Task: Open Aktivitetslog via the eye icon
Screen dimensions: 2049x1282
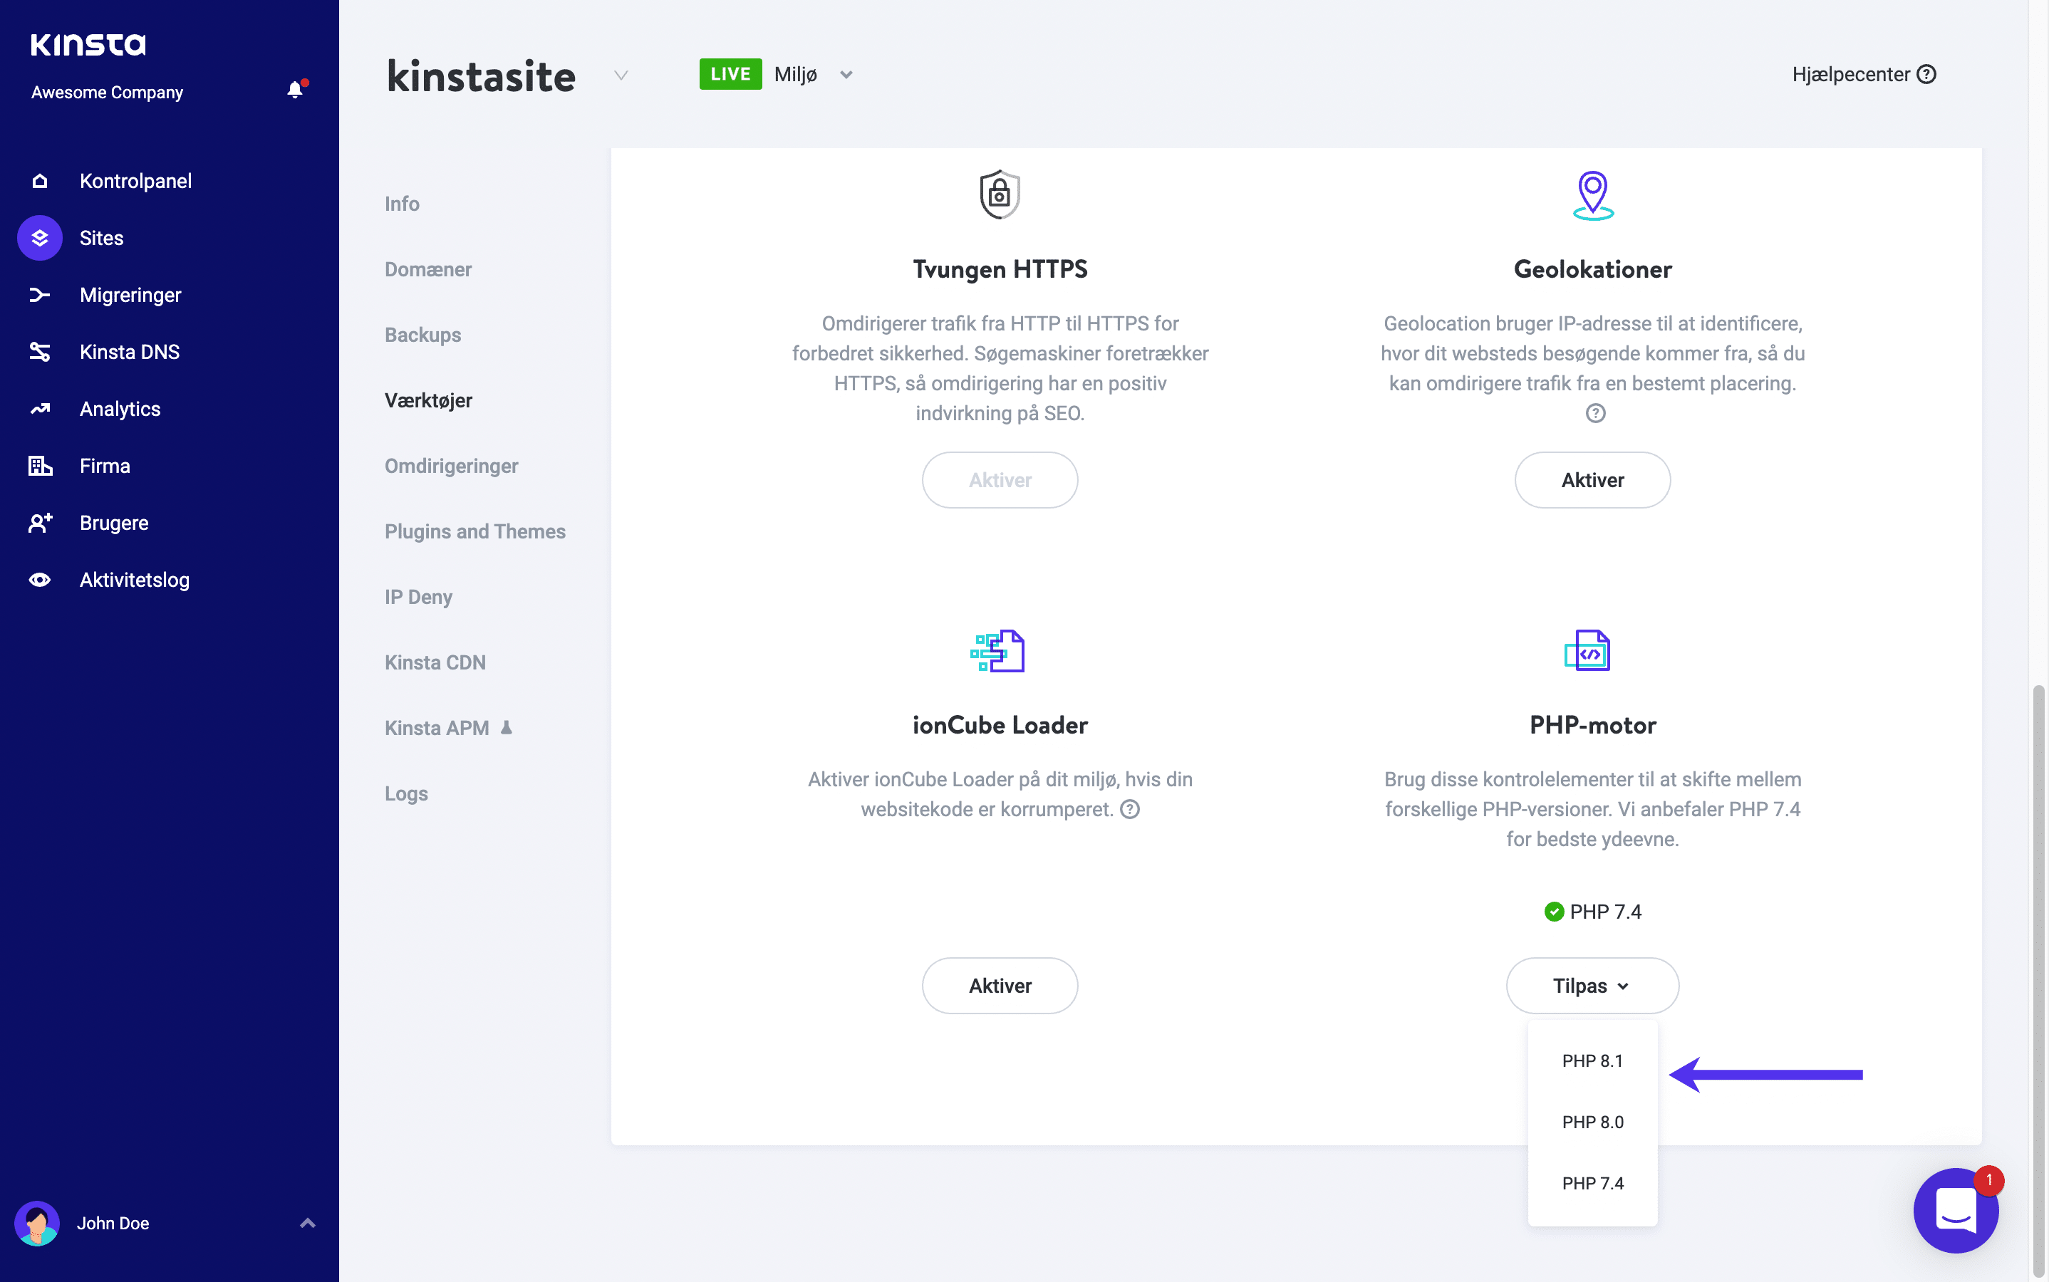Action: (x=39, y=579)
